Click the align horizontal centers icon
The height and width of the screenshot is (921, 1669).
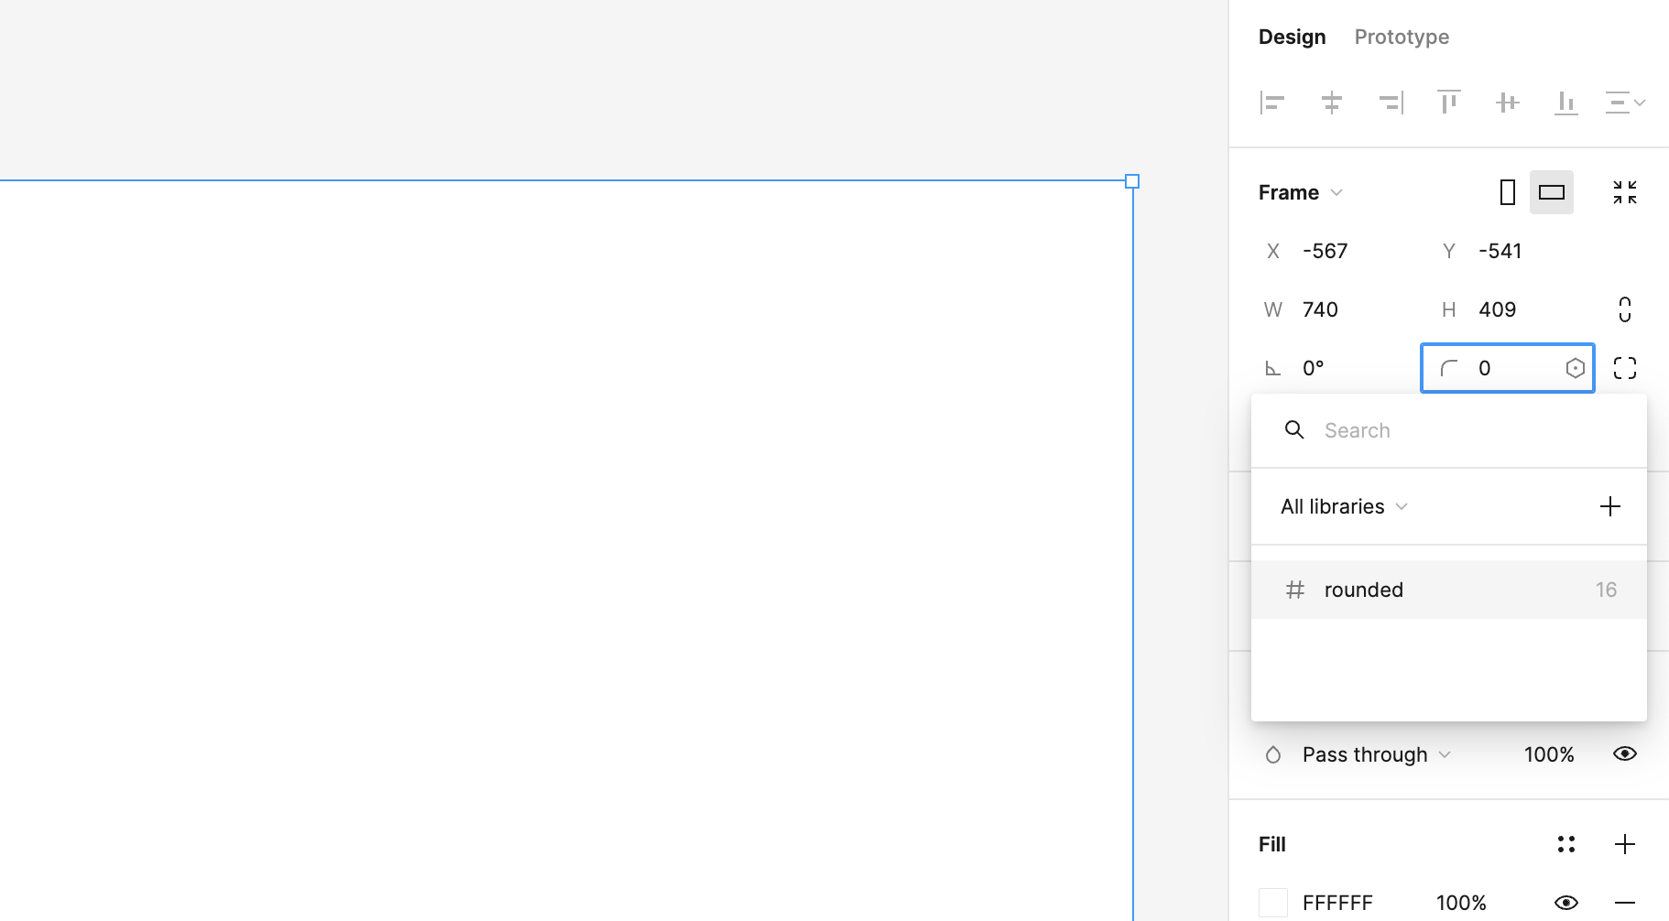[x=1331, y=103]
